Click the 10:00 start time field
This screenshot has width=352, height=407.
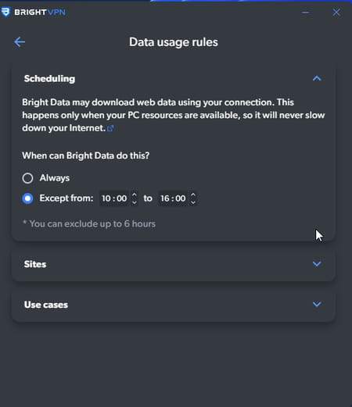114,198
